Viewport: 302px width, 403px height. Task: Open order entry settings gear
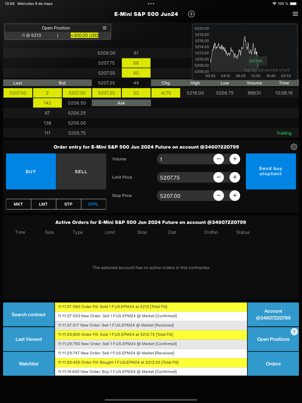click(294, 147)
